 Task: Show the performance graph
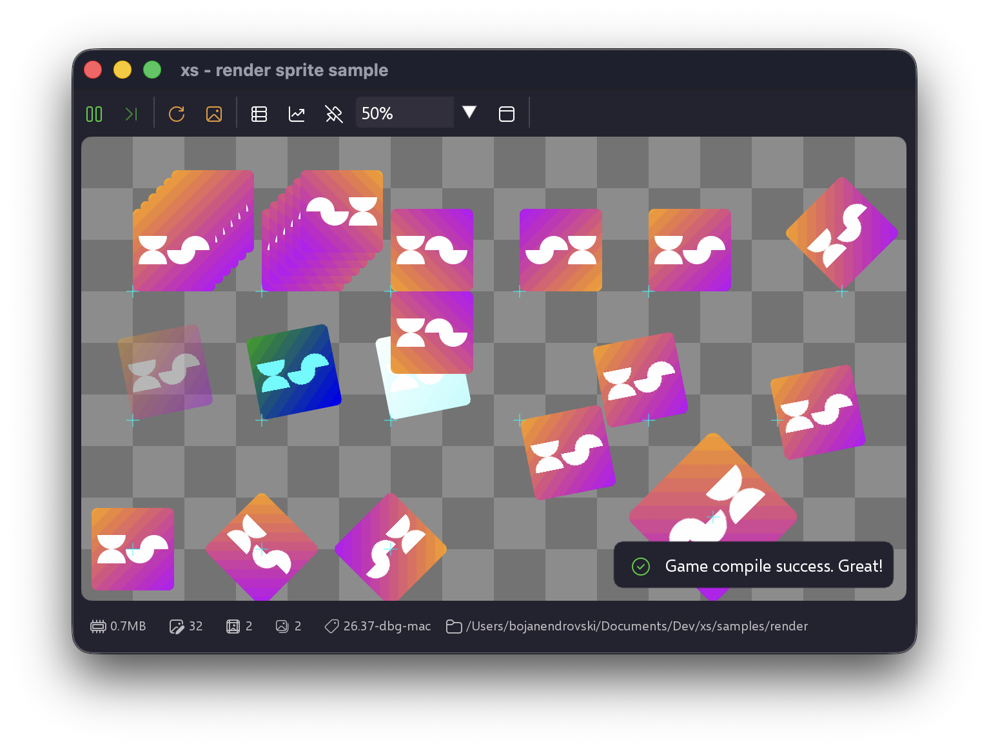[297, 113]
